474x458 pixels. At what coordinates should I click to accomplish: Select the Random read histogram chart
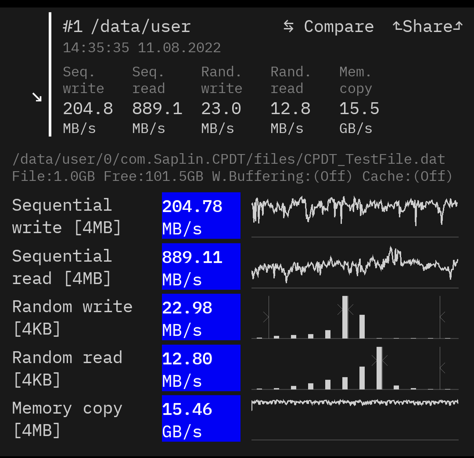point(355,368)
